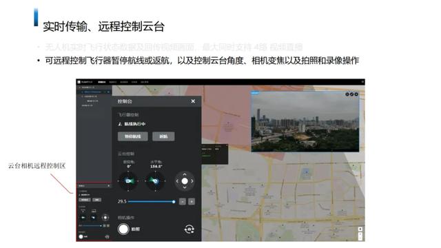This screenshot has height=248, width=441.
Task: Tilt gimbal down with d-pad down arrow
Action: pos(185,187)
